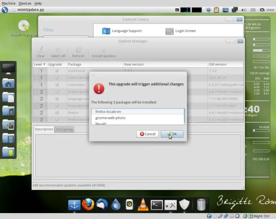This screenshot has width=276, height=219.
Task: Click Select All in Update Manager toolbar
Action: click(x=58, y=52)
